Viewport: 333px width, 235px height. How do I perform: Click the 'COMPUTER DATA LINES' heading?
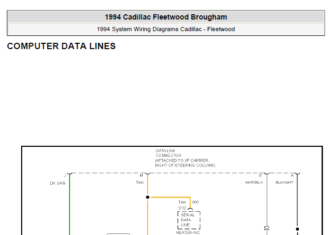coord(61,46)
